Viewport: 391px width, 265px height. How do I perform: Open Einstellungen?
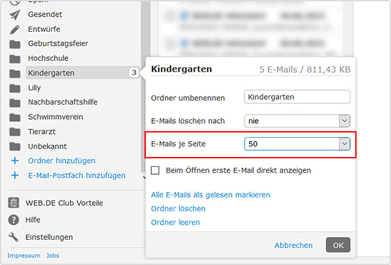pyautogui.click(x=49, y=237)
